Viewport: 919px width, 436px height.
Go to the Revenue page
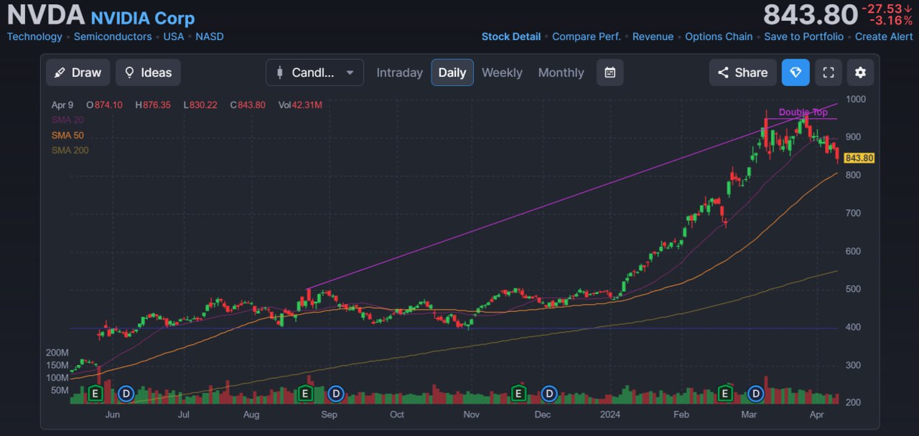[x=653, y=37]
